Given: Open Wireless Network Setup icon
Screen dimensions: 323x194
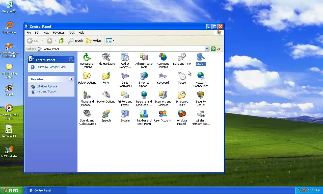Looking at the screenshot, I should coord(201,117).
